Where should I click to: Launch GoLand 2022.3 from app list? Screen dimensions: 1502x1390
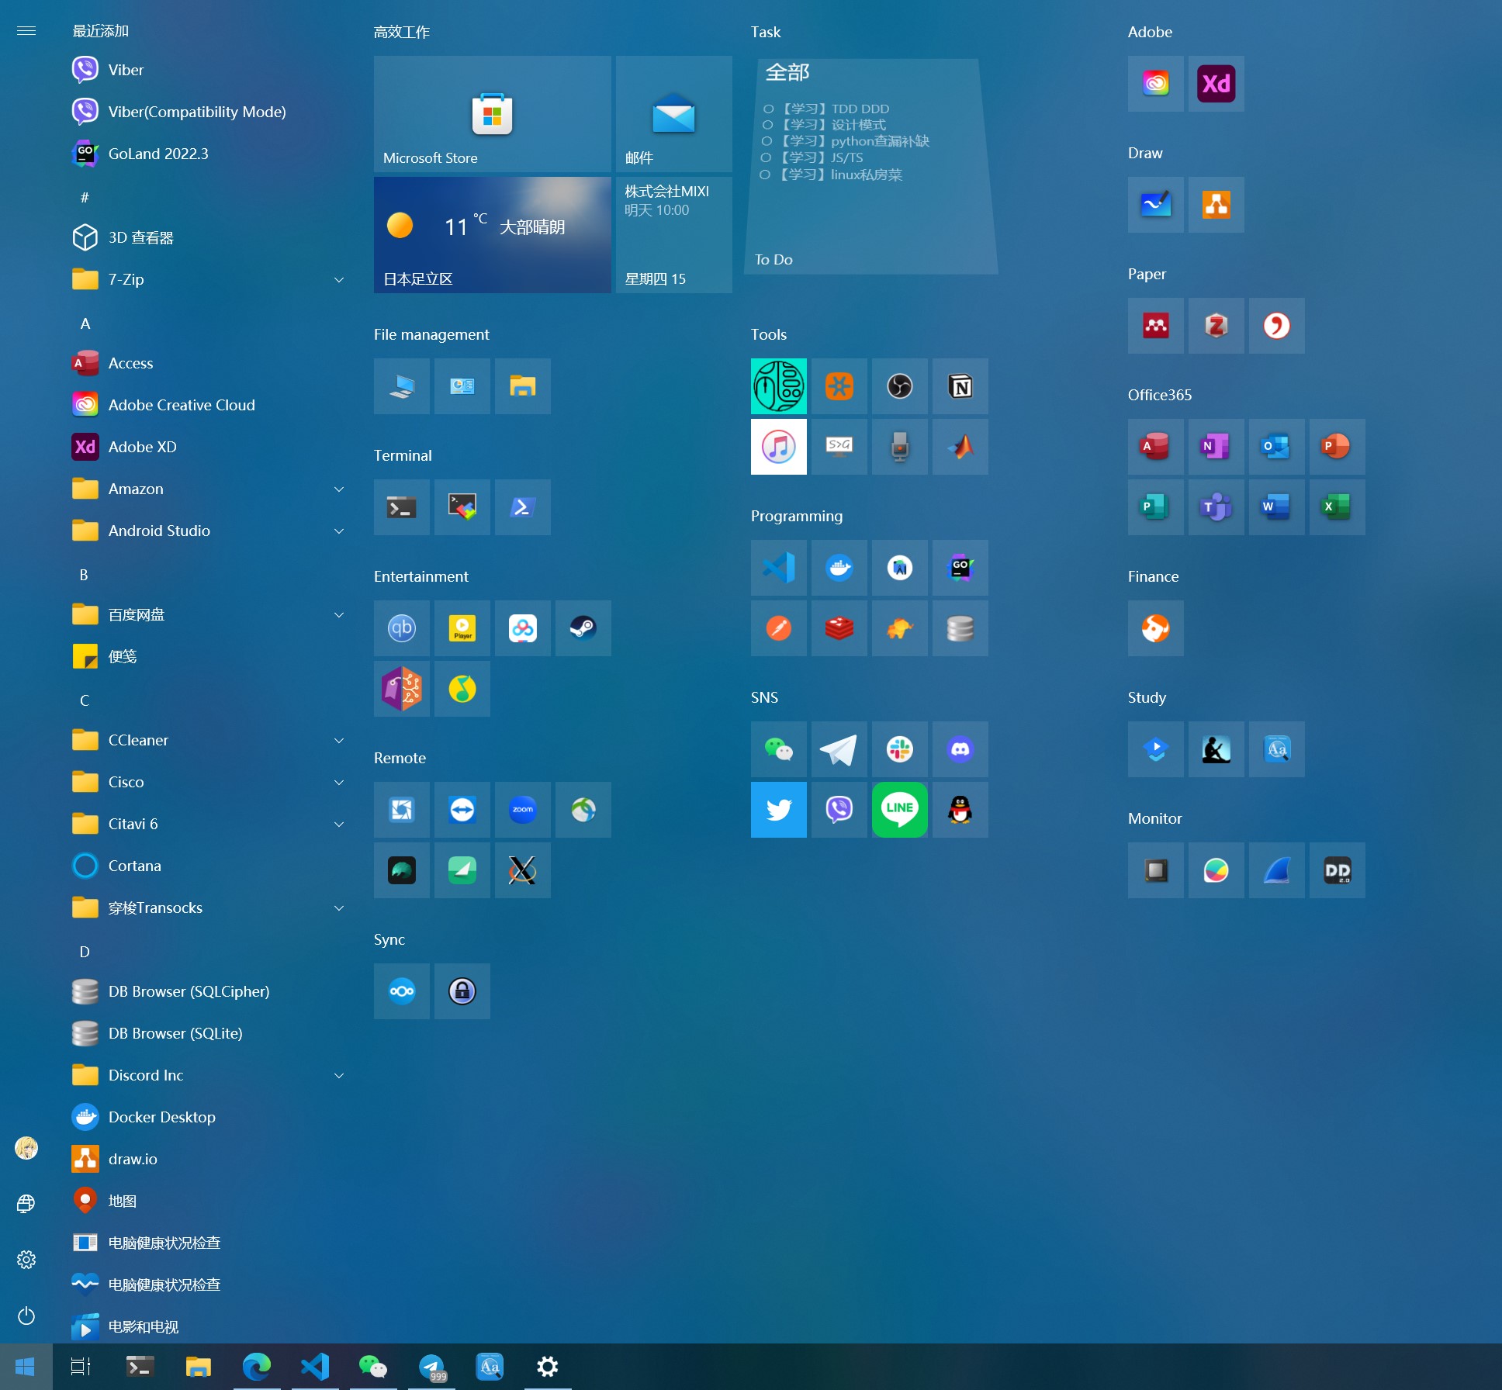209,154
